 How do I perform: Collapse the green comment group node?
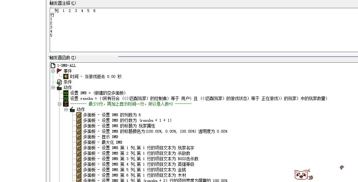(60, 104)
